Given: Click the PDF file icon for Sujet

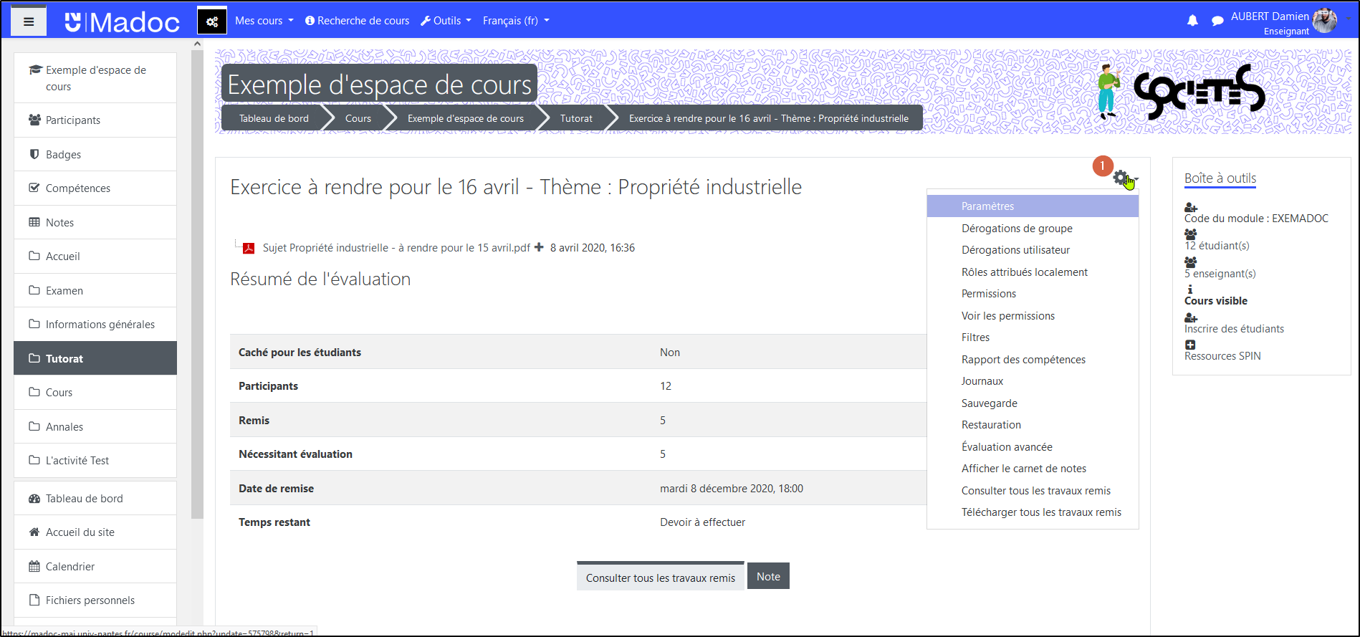Looking at the screenshot, I should click(x=249, y=248).
